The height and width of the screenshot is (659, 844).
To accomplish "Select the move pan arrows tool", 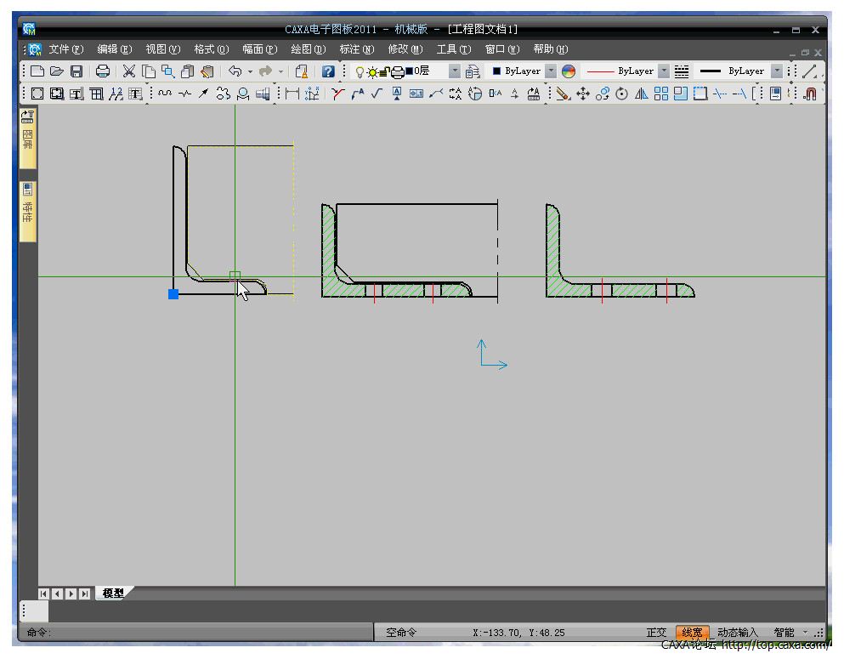I will pos(583,94).
